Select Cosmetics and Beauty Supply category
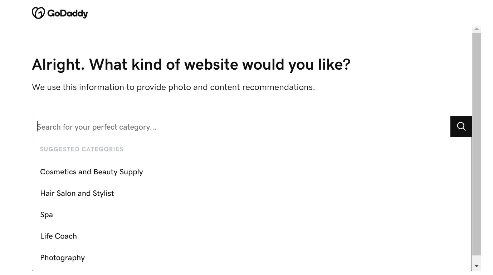The width and height of the screenshot is (493, 275). [91, 172]
